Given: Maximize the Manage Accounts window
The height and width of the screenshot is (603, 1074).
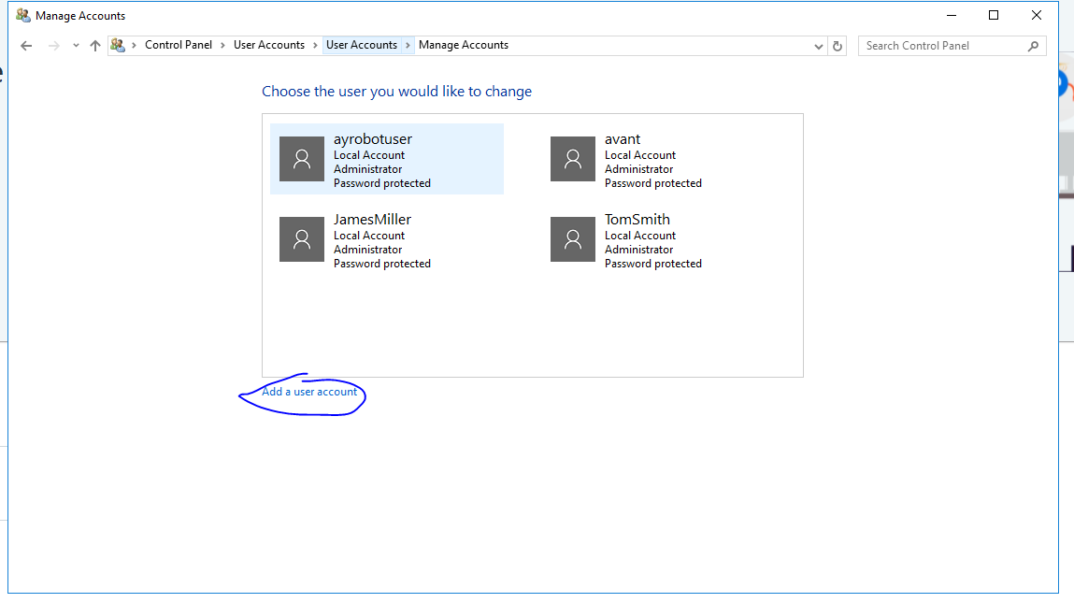Looking at the screenshot, I should pos(994,15).
